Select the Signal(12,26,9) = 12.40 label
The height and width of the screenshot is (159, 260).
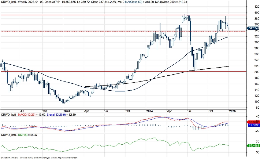61,115
